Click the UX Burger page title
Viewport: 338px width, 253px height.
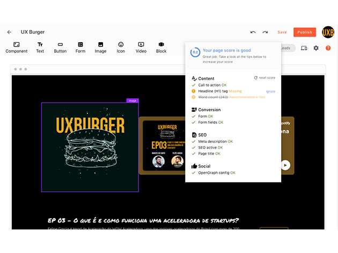(33, 32)
